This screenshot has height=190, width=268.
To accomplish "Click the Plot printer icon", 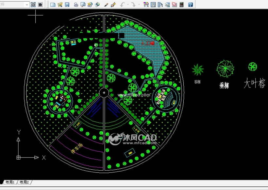I will point(76,5).
